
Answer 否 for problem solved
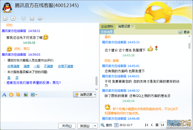(17, 78)
